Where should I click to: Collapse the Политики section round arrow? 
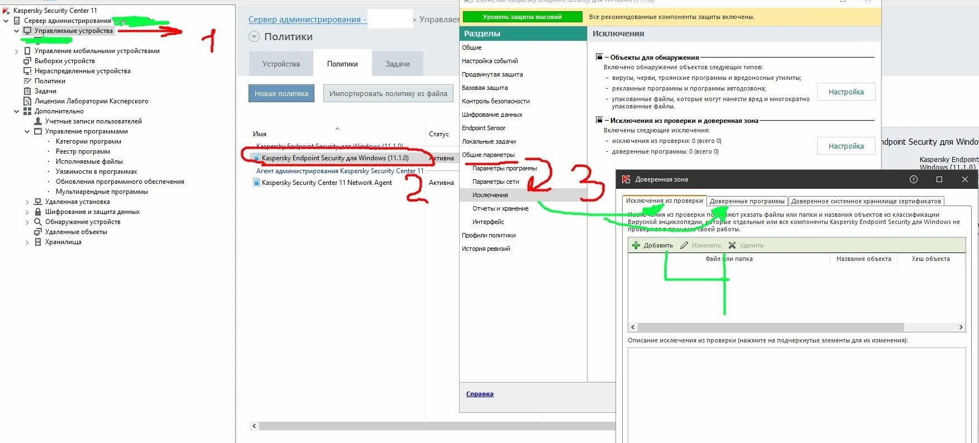pos(254,37)
